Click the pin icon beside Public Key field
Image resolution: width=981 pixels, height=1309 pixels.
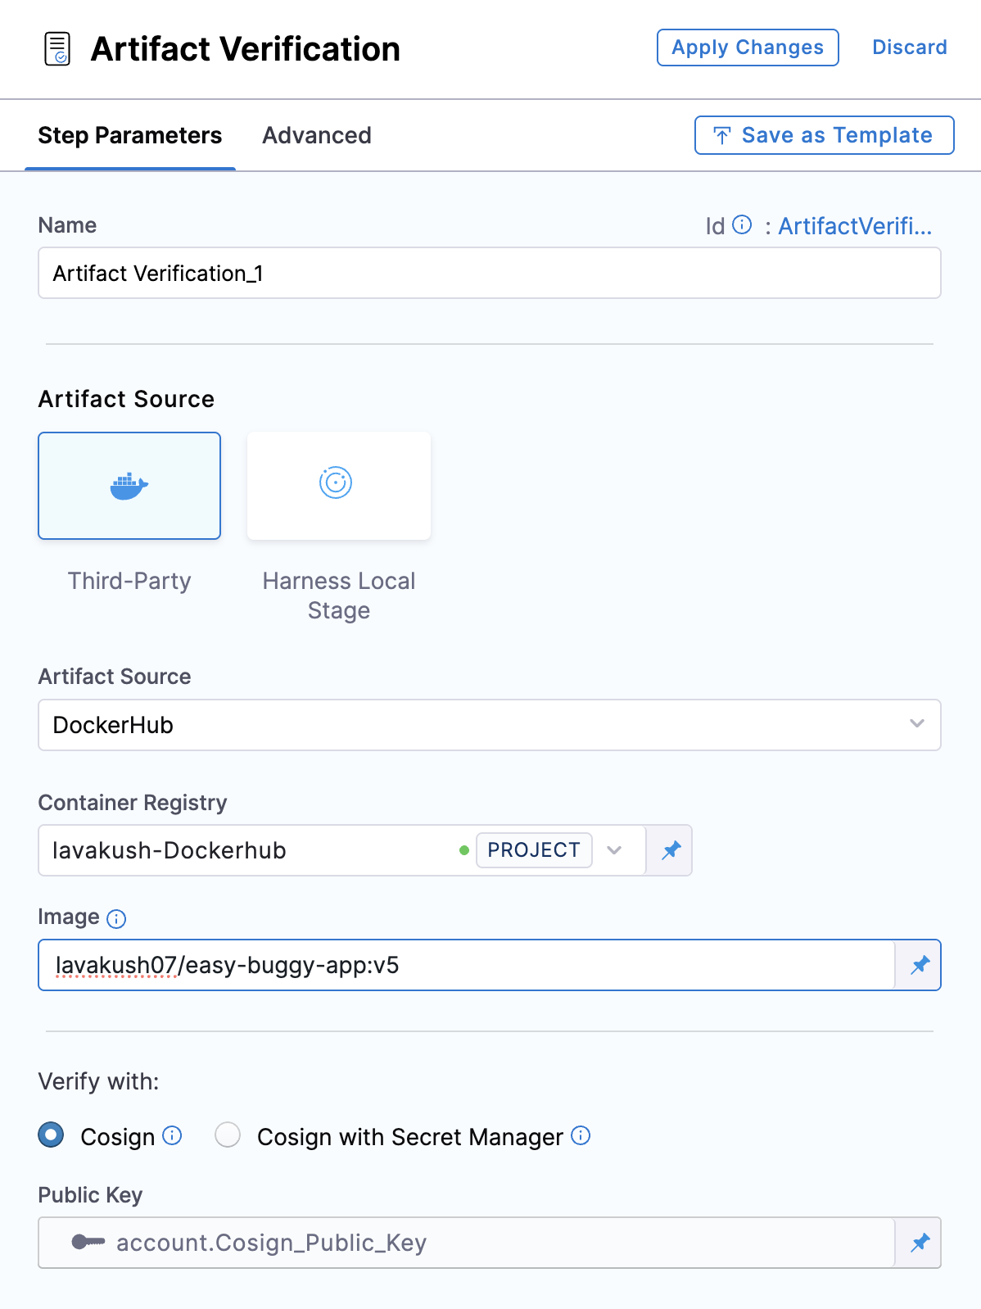(920, 1243)
